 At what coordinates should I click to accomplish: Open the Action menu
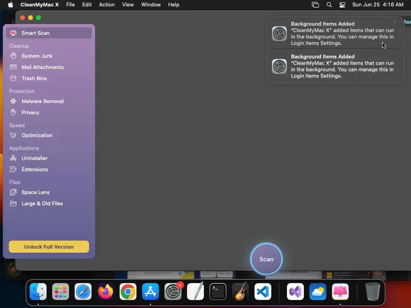click(x=107, y=5)
